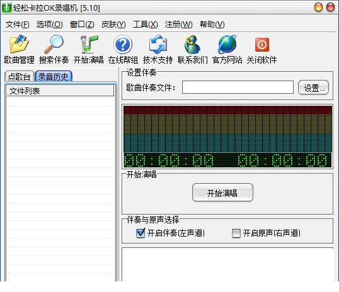The image size is (339, 292).
Task: Enable 开启原声(右声道) checkbox
Action: pos(236,233)
